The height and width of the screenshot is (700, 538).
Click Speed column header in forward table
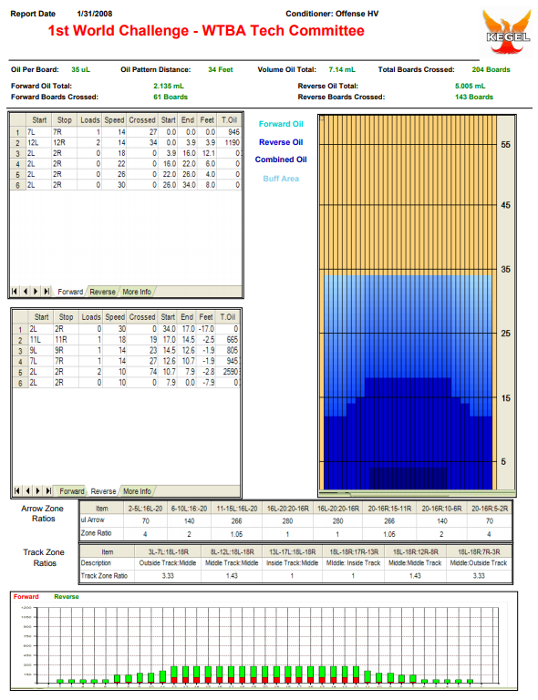click(x=114, y=120)
